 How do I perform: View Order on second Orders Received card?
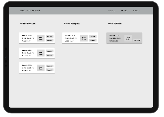point(41,53)
